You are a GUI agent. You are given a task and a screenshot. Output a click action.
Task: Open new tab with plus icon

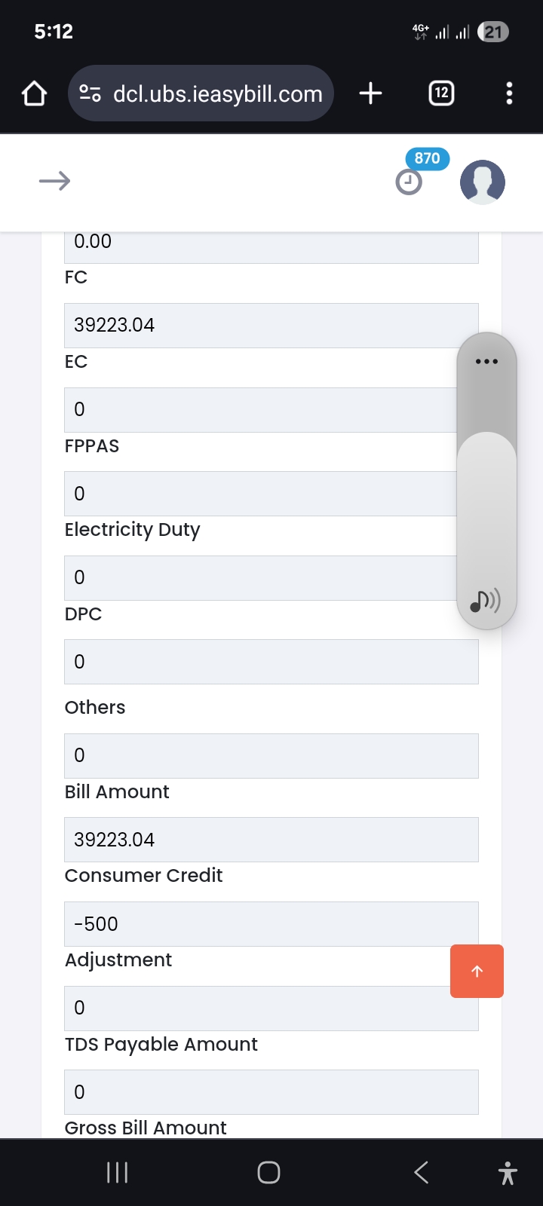370,93
